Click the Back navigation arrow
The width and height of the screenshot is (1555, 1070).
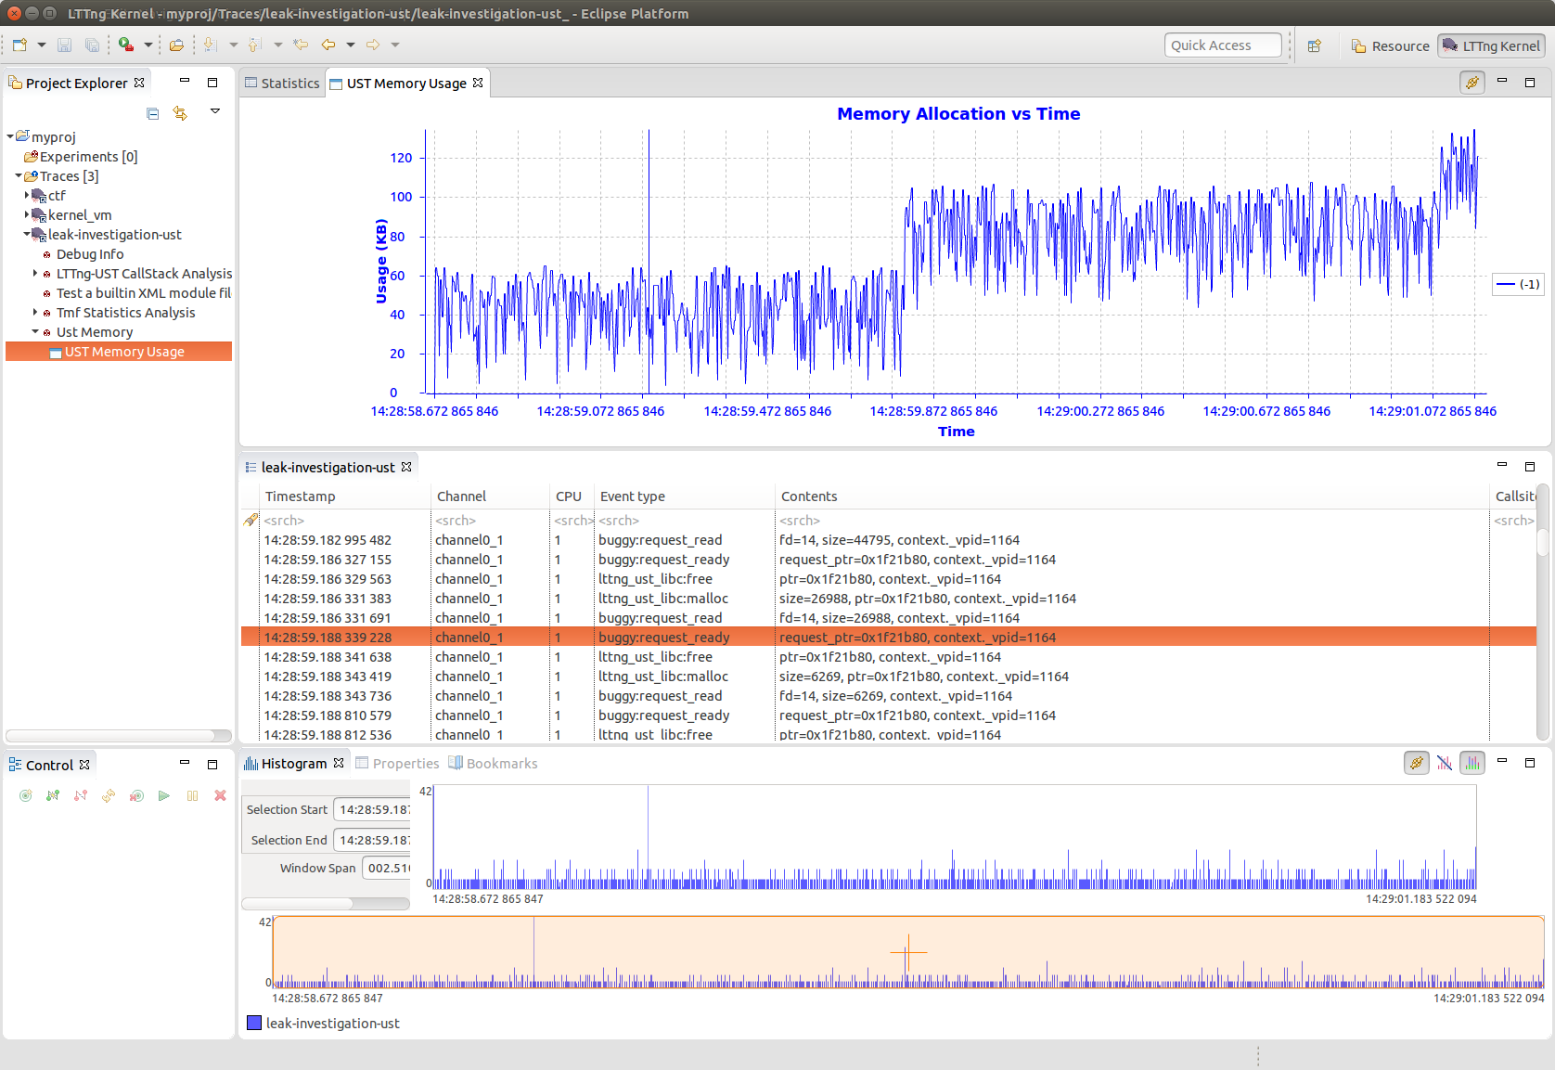tap(328, 45)
